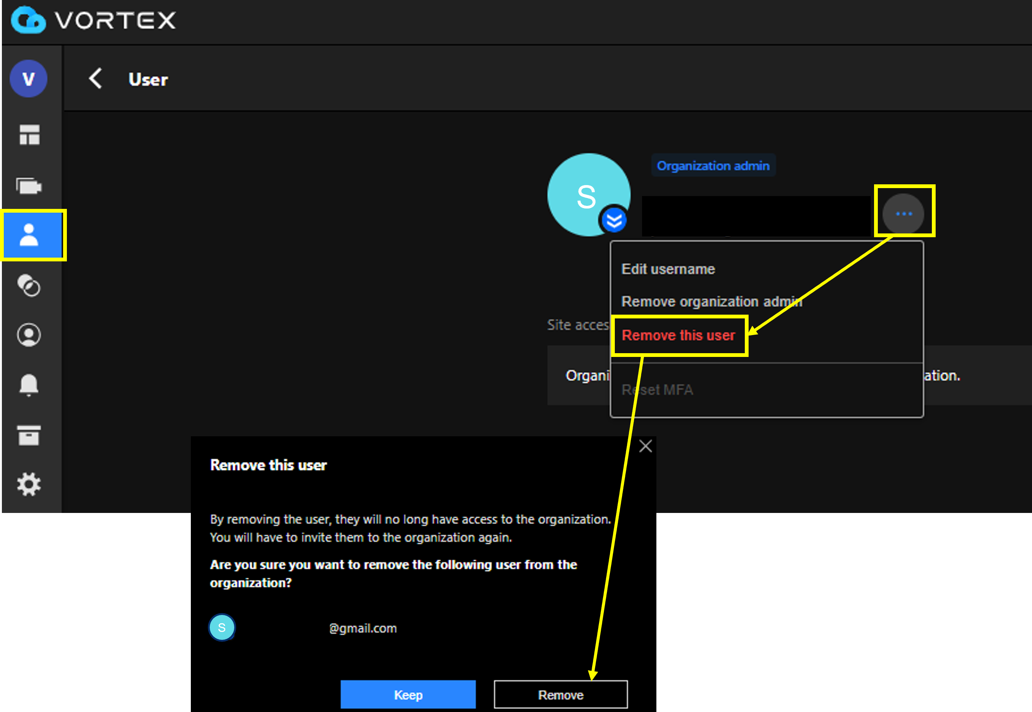This screenshot has height=712, width=1032.
Task: Click the V organization avatar at sidebar top
Action: pyautogui.click(x=29, y=79)
